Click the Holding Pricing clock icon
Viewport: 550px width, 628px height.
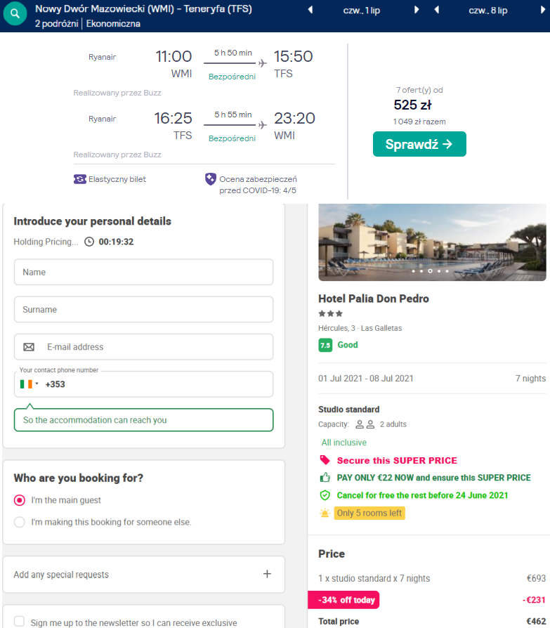click(89, 242)
